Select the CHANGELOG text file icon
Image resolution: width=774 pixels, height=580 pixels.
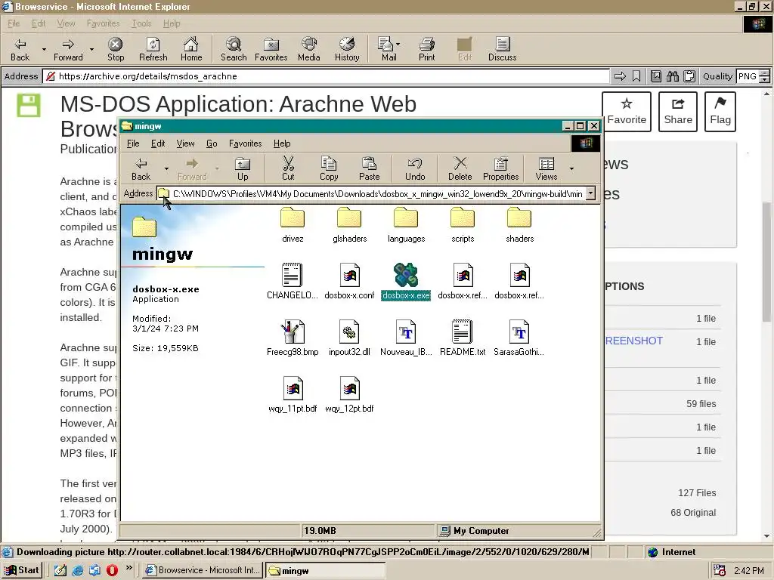point(293,282)
